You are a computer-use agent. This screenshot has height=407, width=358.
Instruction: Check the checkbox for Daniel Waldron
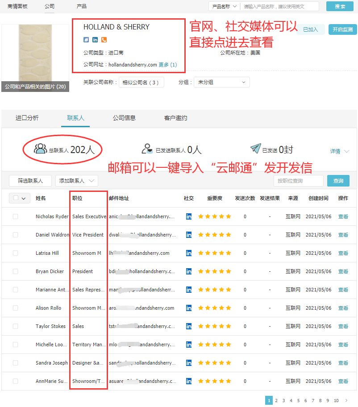[14, 235]
